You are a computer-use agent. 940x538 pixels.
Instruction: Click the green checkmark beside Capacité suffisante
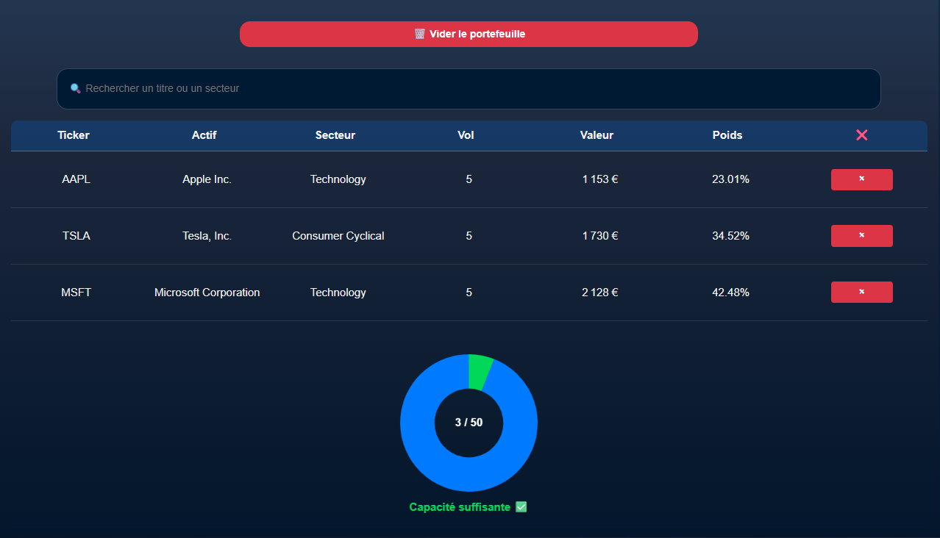pos(521,507)
